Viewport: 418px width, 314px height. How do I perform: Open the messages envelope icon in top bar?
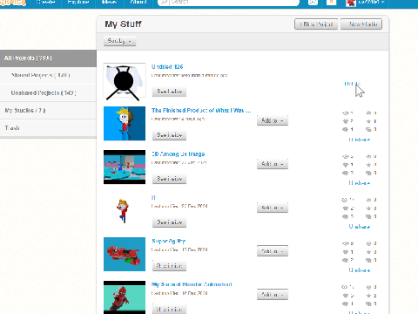point(313,2)
